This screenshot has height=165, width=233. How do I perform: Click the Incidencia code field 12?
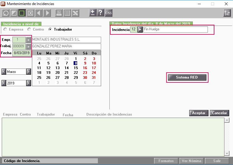134,30
